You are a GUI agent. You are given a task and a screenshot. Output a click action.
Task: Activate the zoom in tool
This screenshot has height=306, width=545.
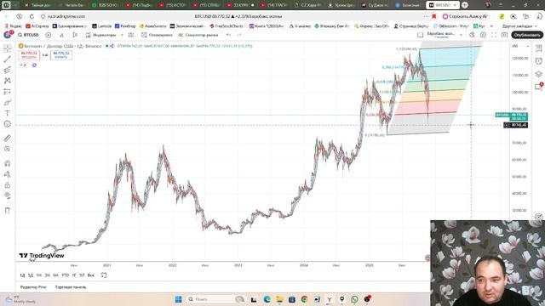pos(8,150)
